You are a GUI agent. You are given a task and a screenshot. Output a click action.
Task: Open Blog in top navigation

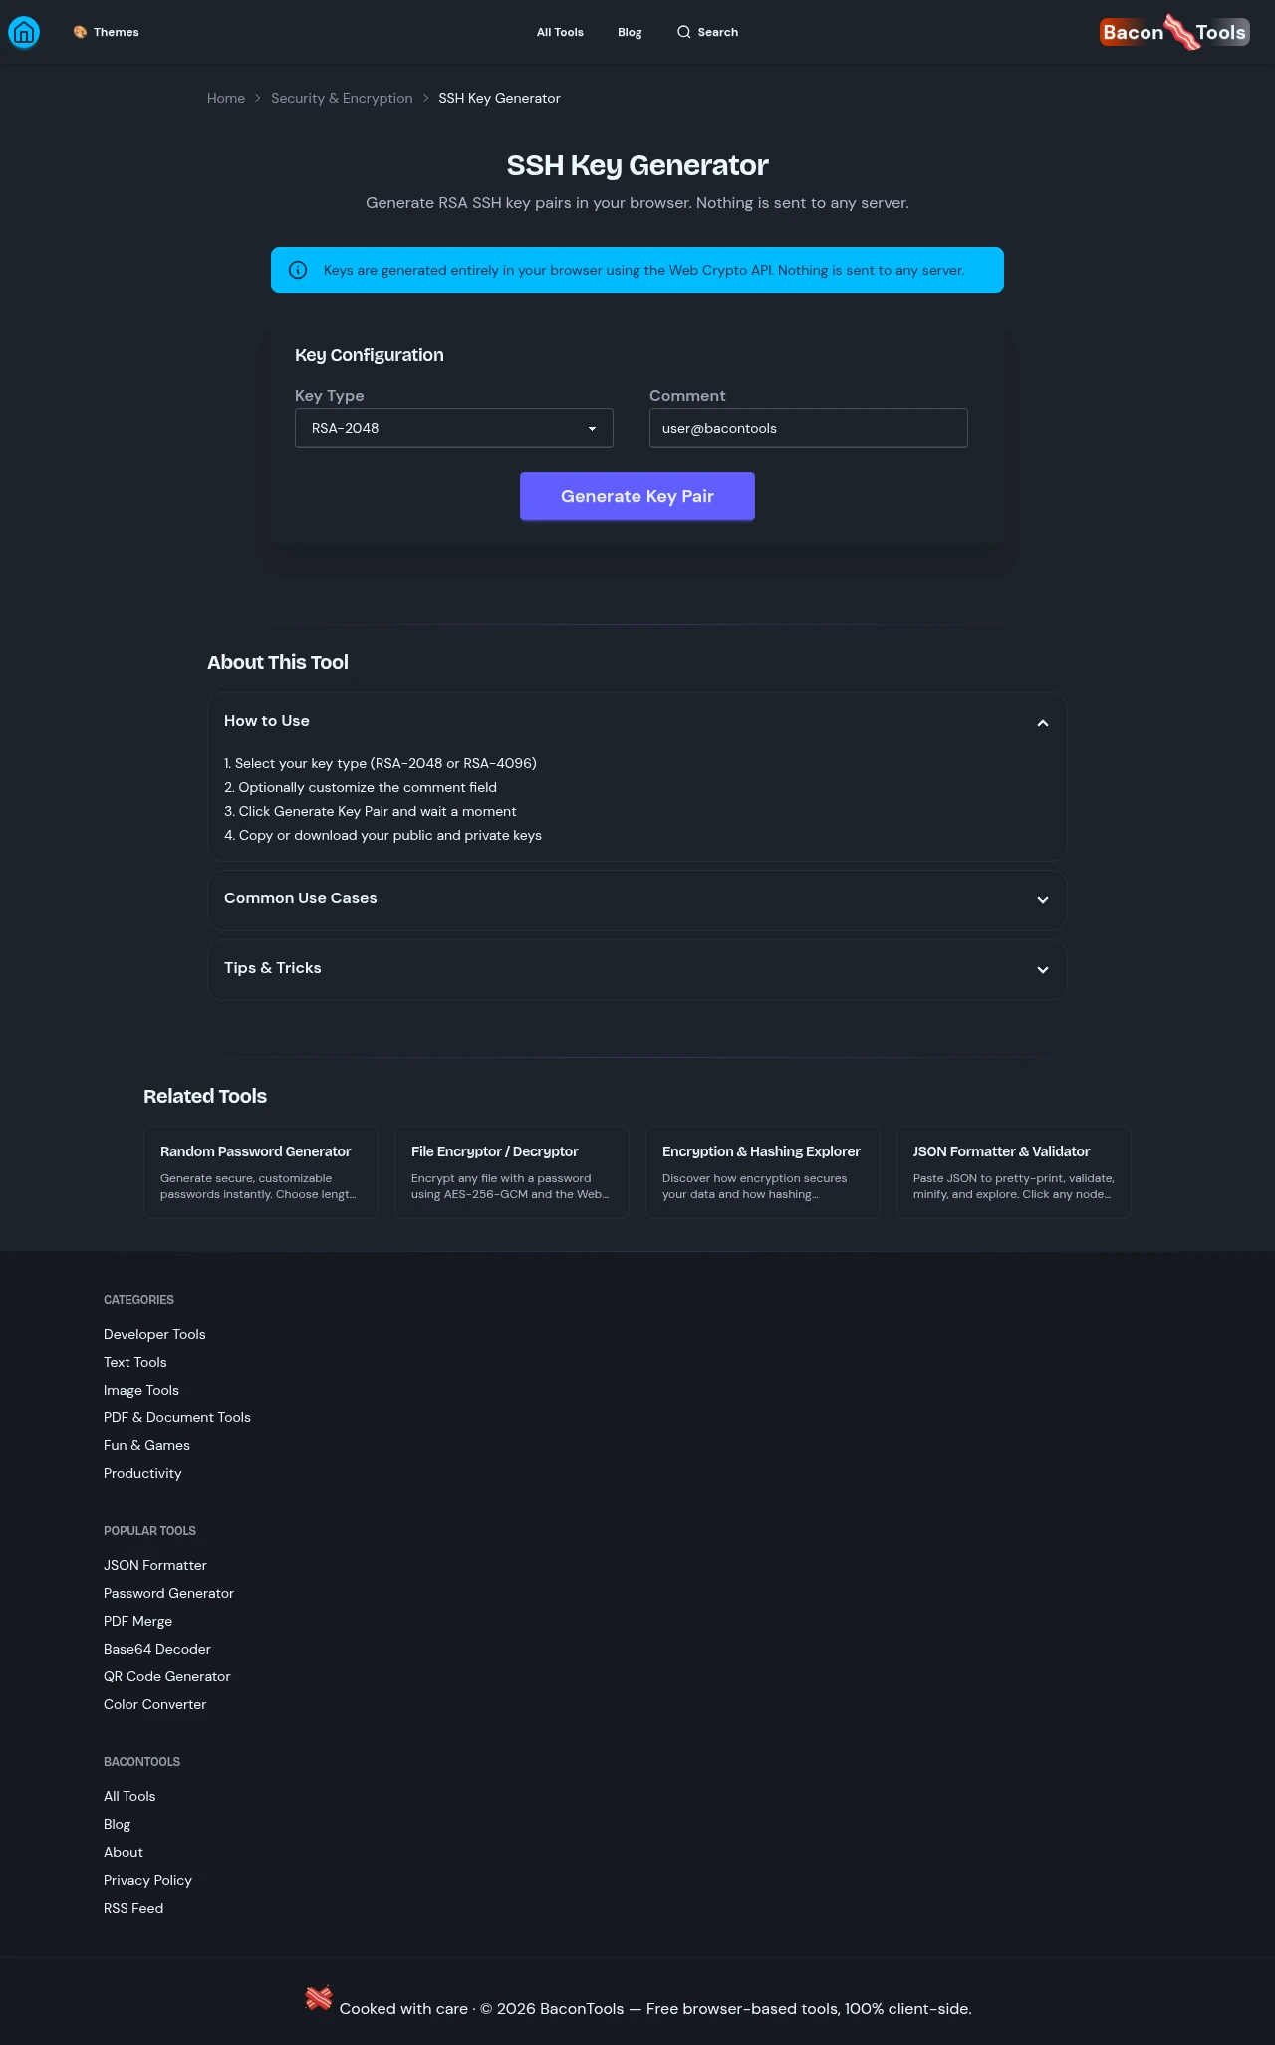coord(630,32)
